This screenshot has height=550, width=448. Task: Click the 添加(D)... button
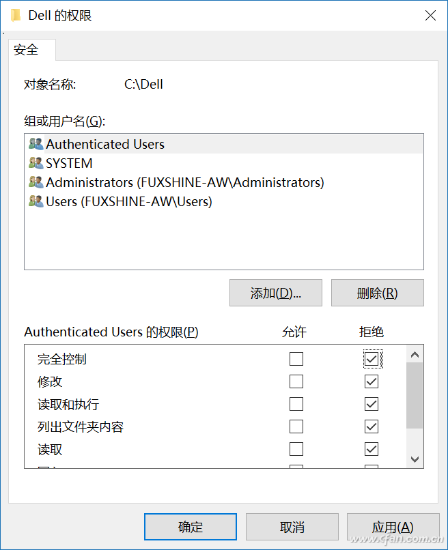276,293
